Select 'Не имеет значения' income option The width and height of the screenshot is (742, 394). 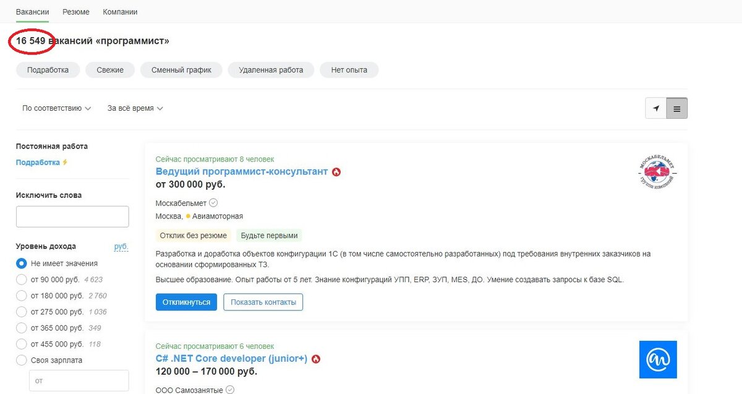[x=22, y=263]
